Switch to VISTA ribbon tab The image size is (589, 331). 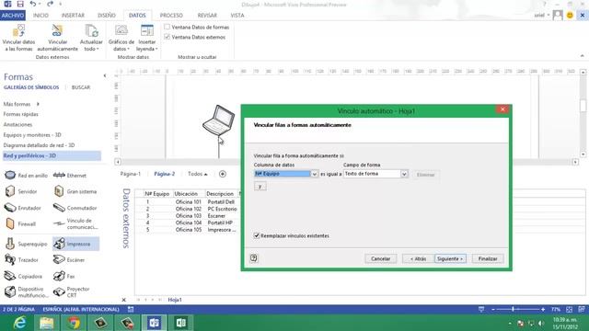pos(237,16)
